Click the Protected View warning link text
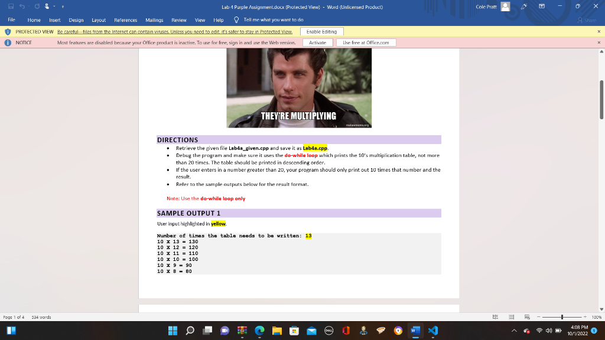The image size is (605, 340). click(x=175, y=32)
